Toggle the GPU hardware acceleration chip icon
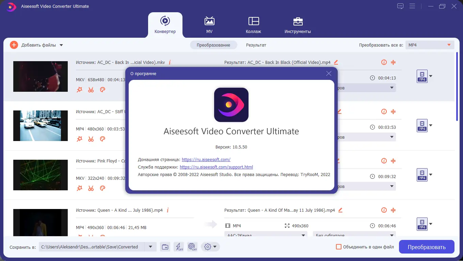The image size is (463, 261). [192, 247]
